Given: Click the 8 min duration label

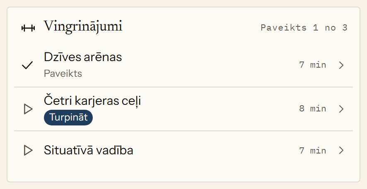Looking at the screenshot, I should pos(312,109).
